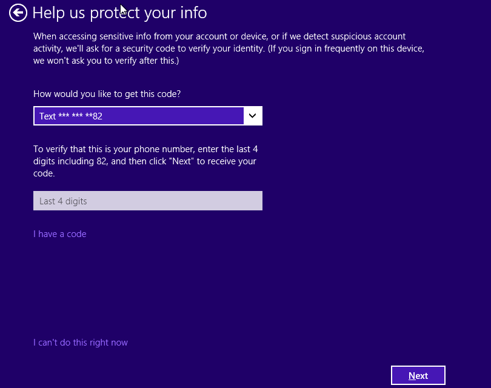
Task: Click the "When accessing sensitive info" description paragraph
Action: coord(229,48)
